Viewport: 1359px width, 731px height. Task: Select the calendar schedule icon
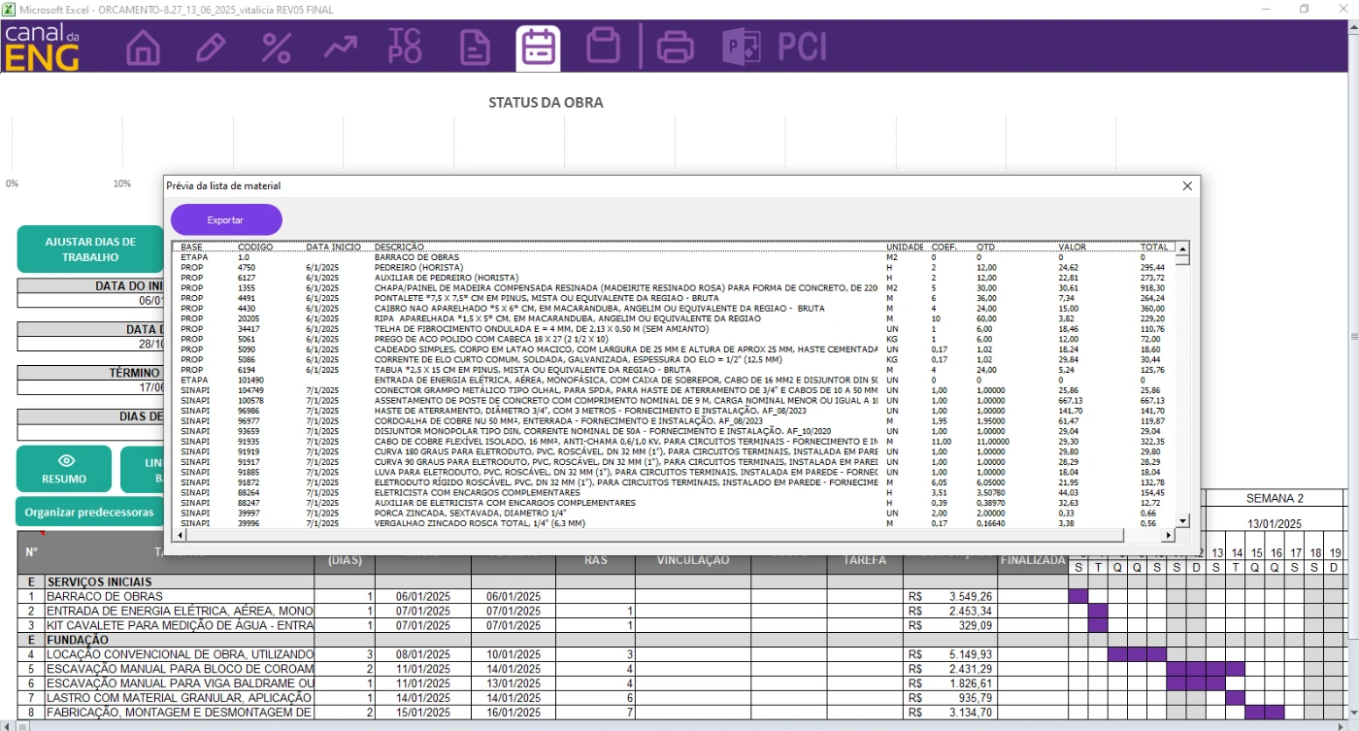coord(538,48)
